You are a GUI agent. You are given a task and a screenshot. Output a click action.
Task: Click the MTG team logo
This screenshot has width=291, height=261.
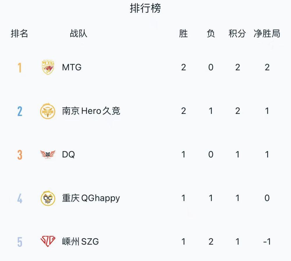pyautogui.click(x=48, y=67)
